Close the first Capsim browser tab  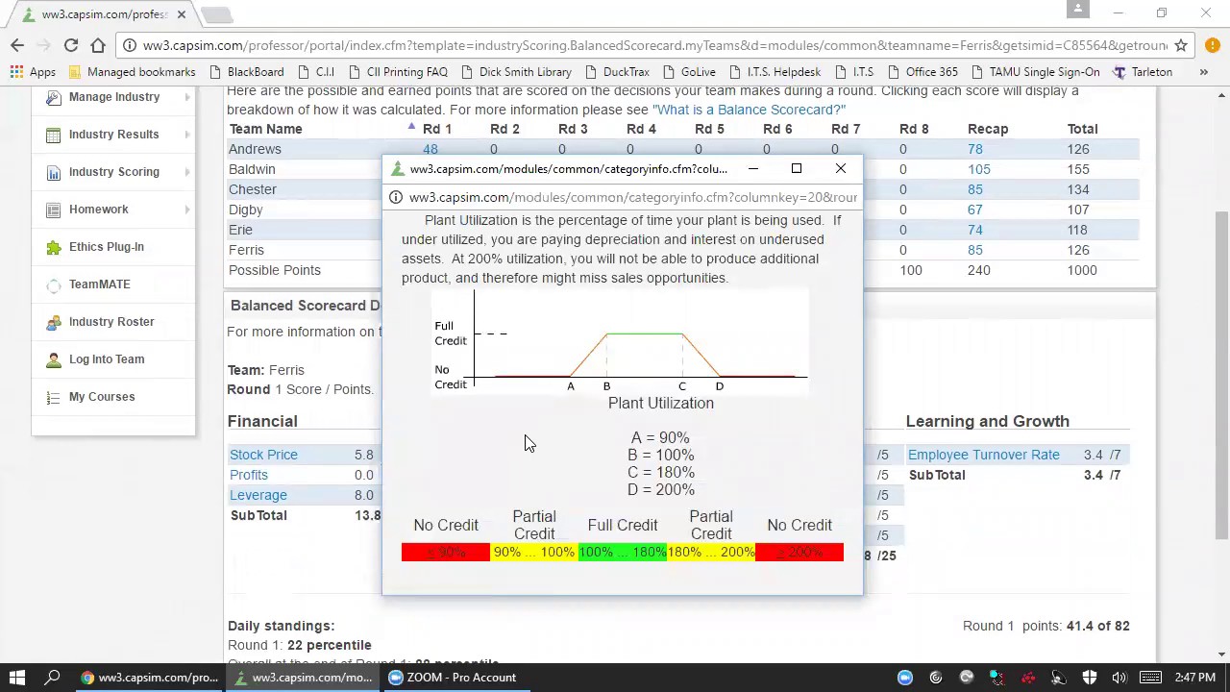click(181, 14)
